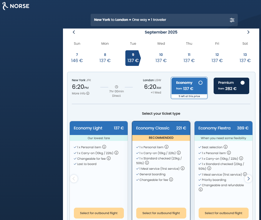This screenshot has height=220, width=261.
Task: Click the September 2025 month heading
Action: pos(161,32)
